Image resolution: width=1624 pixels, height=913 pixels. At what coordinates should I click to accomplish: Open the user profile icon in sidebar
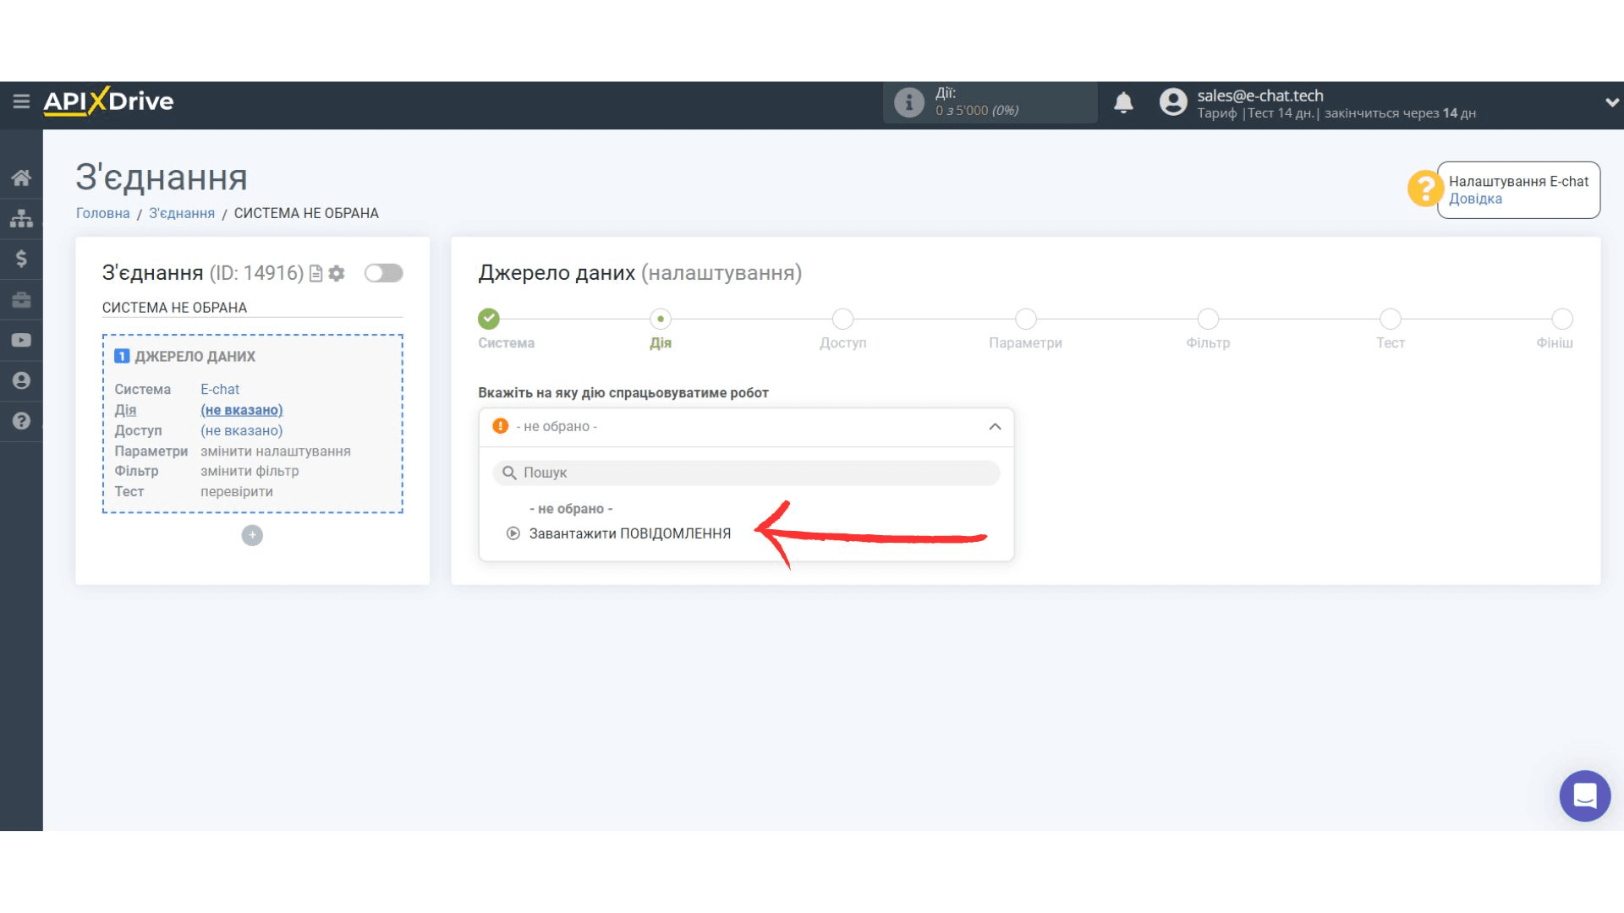click(21, 380)
